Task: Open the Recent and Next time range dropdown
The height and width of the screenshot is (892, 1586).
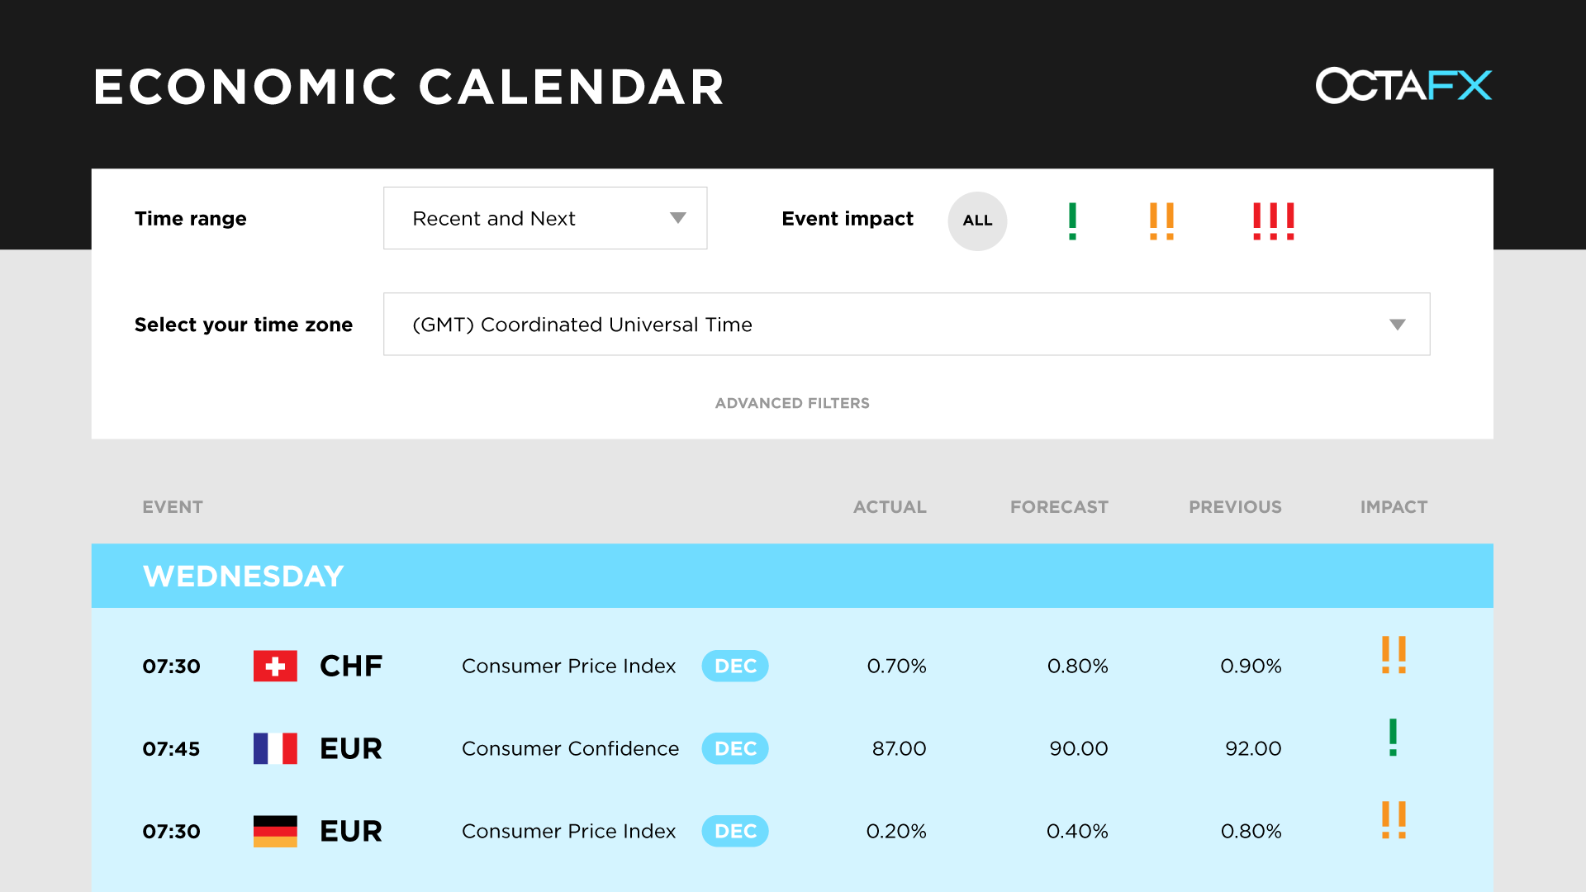Action: coord(545,218)
